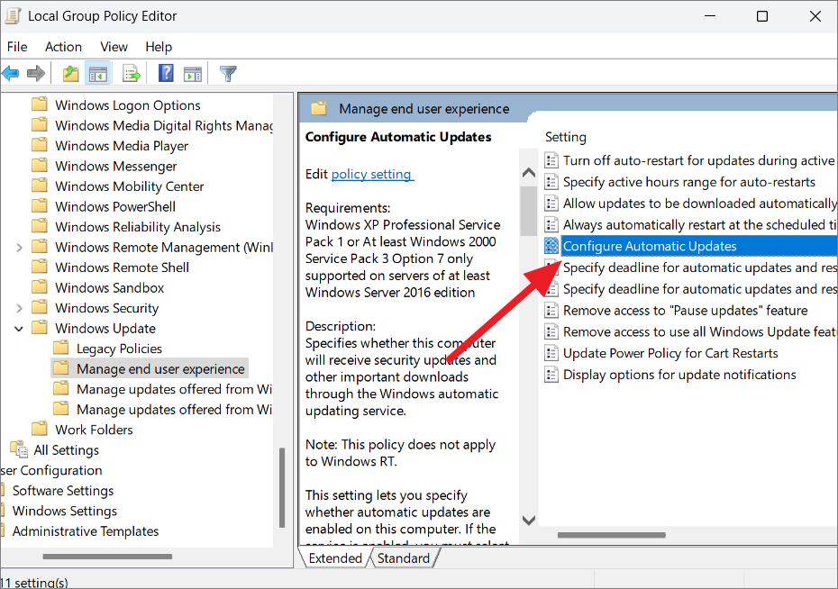Switch to the Standard tab
This screenshot has width=838, height=589.
[404, 558]
